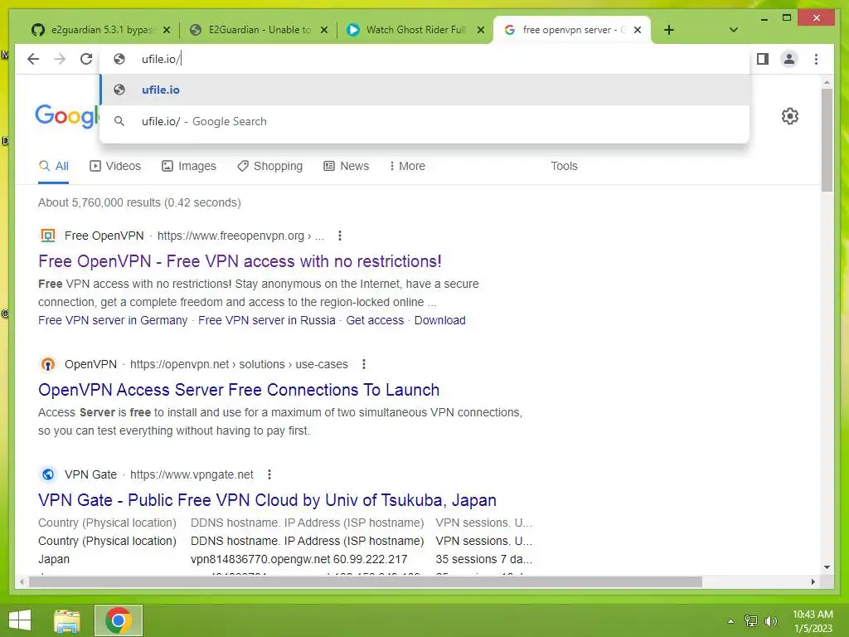
Task: Click vpn814836770.opengw.net hostname text
Action: click(x=260, y=559)
